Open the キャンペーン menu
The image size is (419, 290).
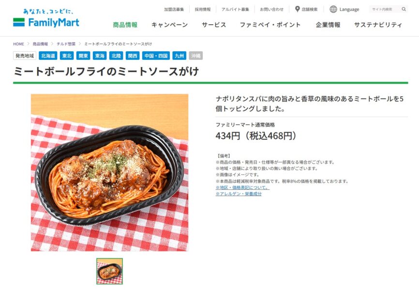pyautogui.click(x=169, y=25)
